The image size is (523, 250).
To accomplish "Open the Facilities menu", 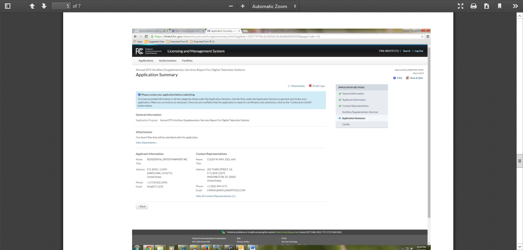I will [187, 61].
